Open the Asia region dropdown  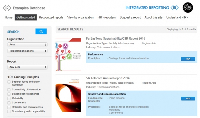pos(27,45)
